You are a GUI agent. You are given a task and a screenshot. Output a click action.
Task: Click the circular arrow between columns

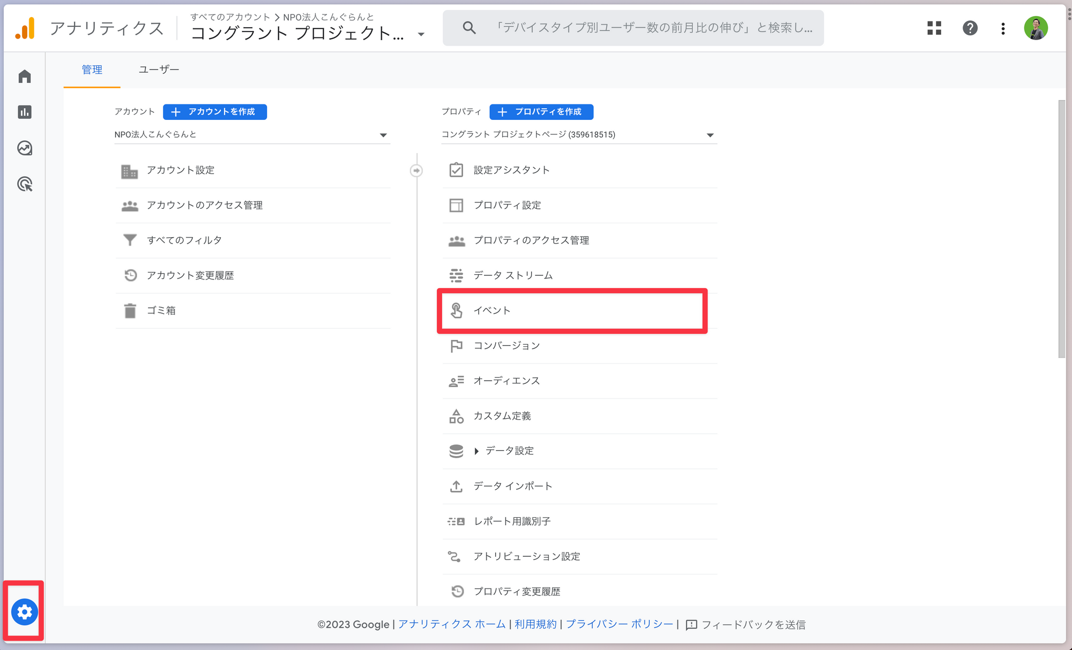click(416, 170)
